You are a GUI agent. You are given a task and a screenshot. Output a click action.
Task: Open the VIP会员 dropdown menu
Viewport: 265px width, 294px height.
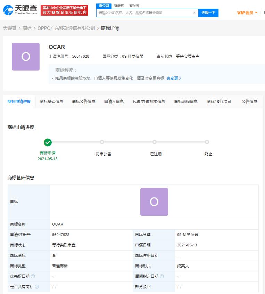(247, 13)
